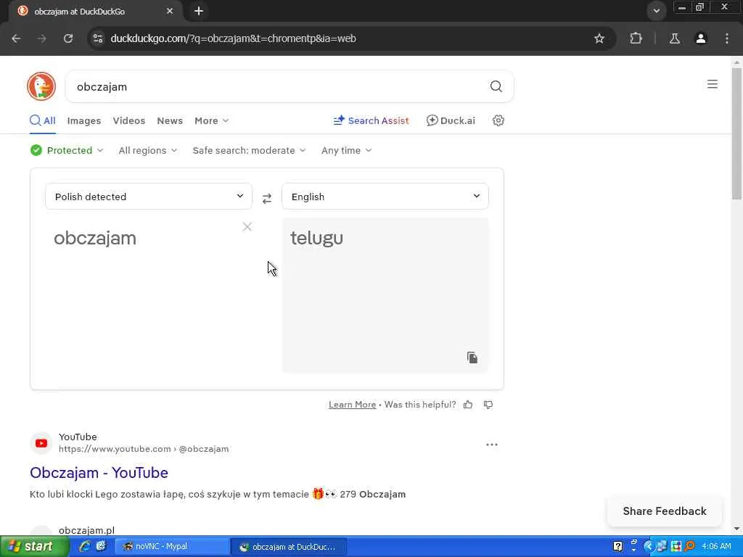Open the tab search dropdown arrow
This screenshot has width=743, height=557.
click(656, 10)
